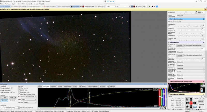Click the Pause capture toolbar button

pos(59,6)
